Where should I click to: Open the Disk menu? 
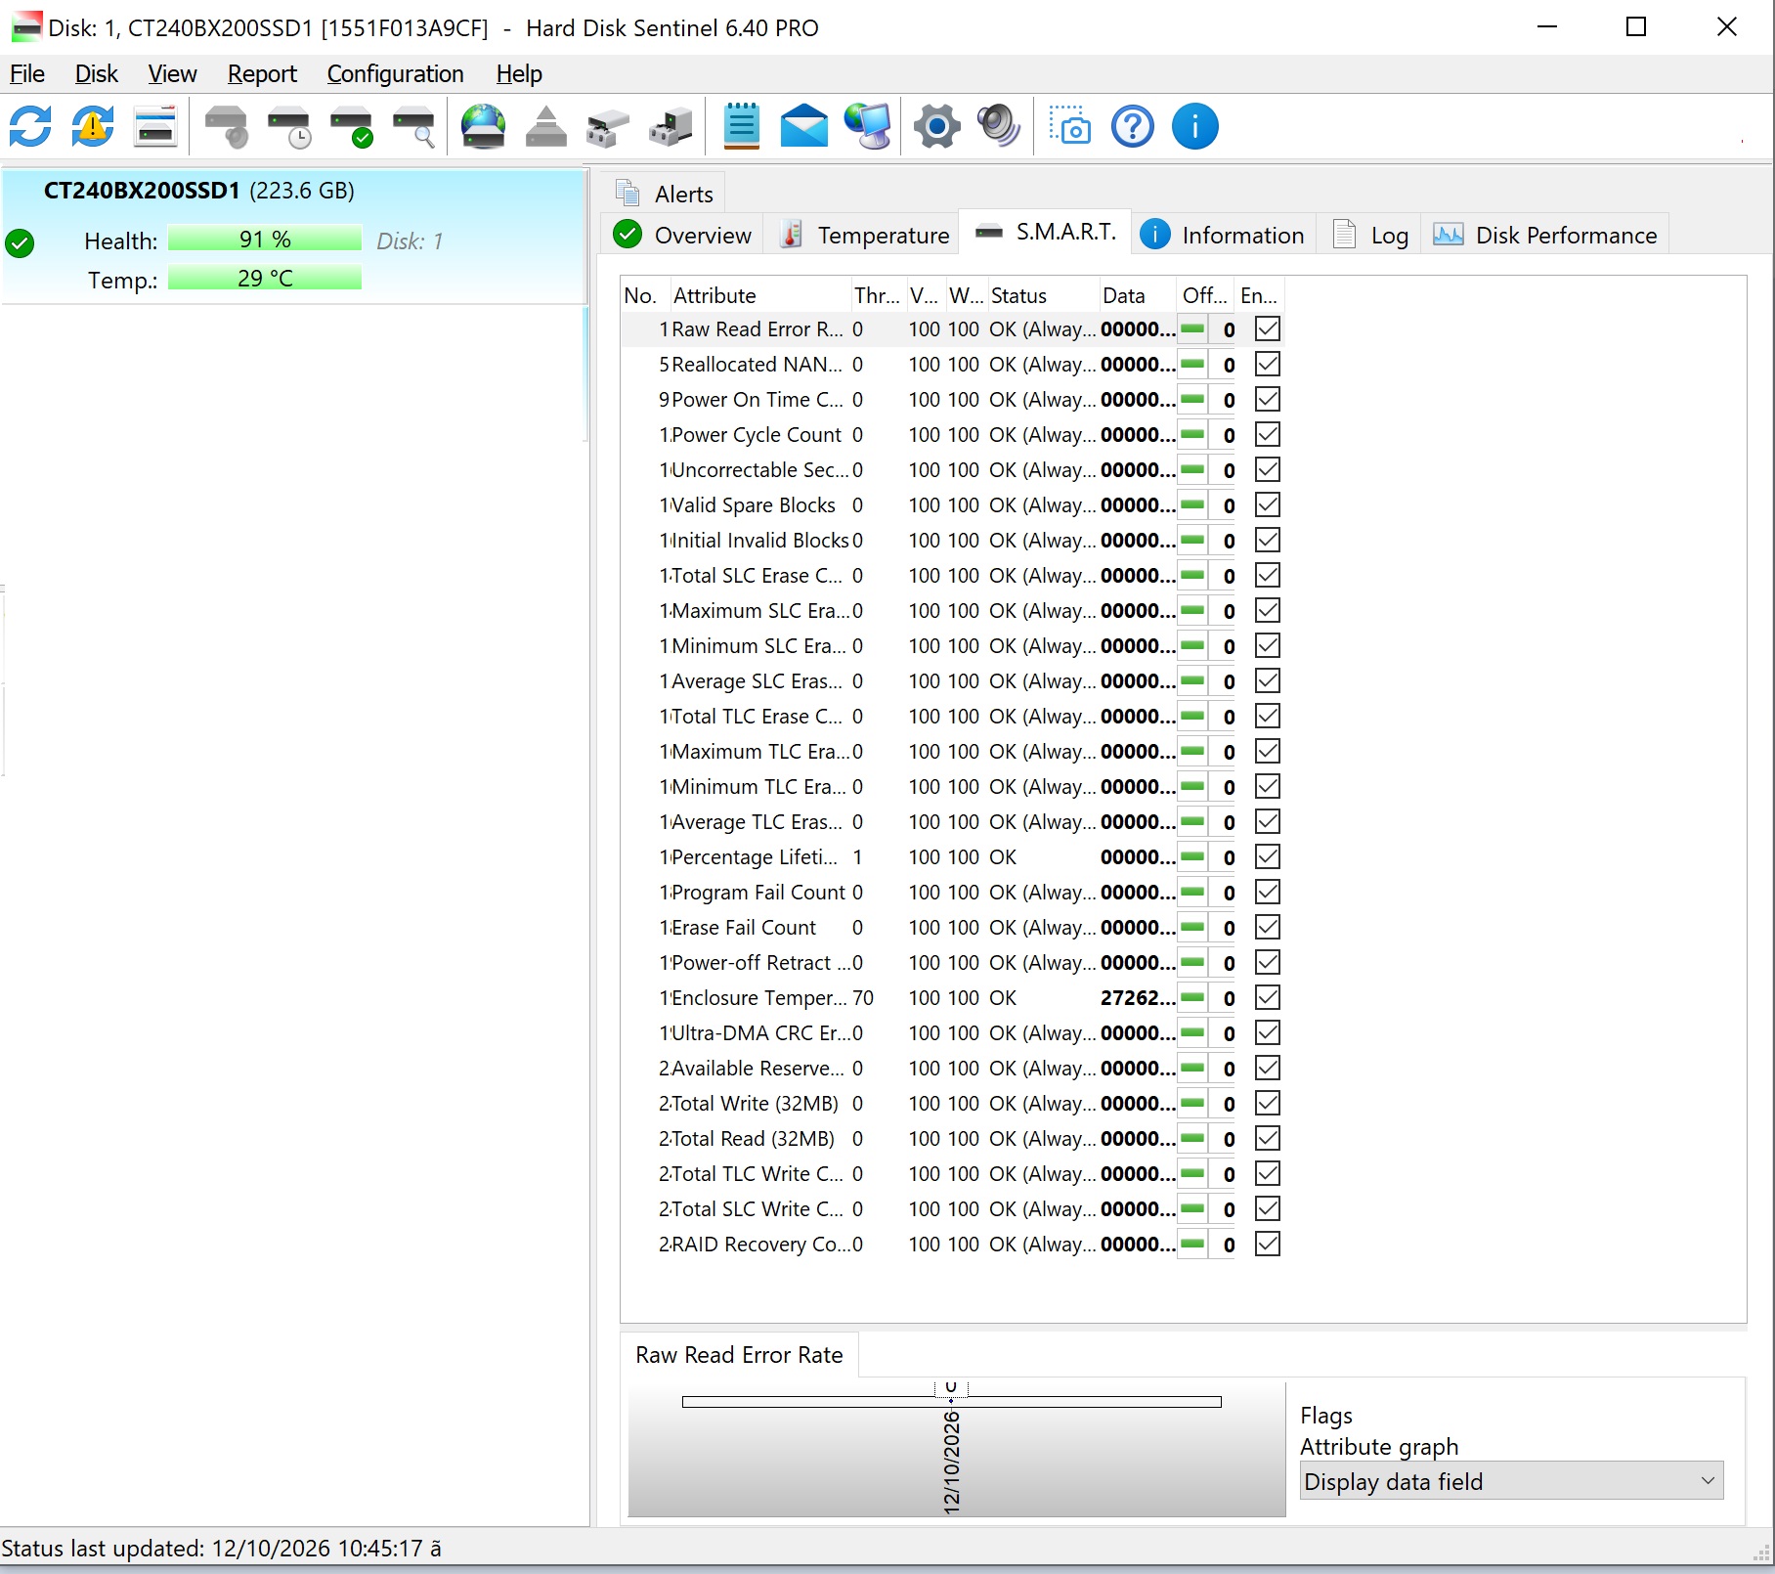click(96, 74)
